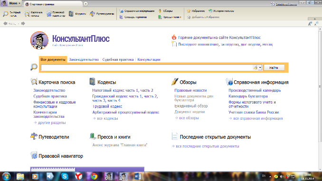Image resolution: width=322 pixels, height=181 pixels.
Task: Open Пресса и книги in the toolbar
Action: [170, 17]
